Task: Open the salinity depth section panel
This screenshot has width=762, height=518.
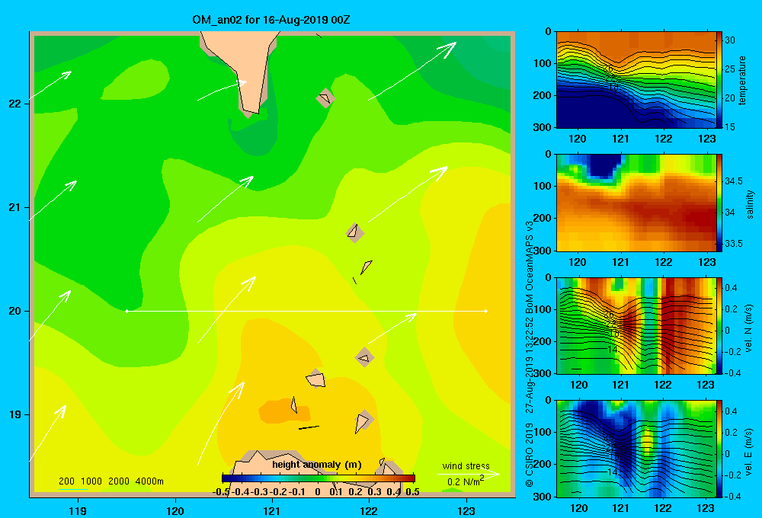Action: click(636, 203)
